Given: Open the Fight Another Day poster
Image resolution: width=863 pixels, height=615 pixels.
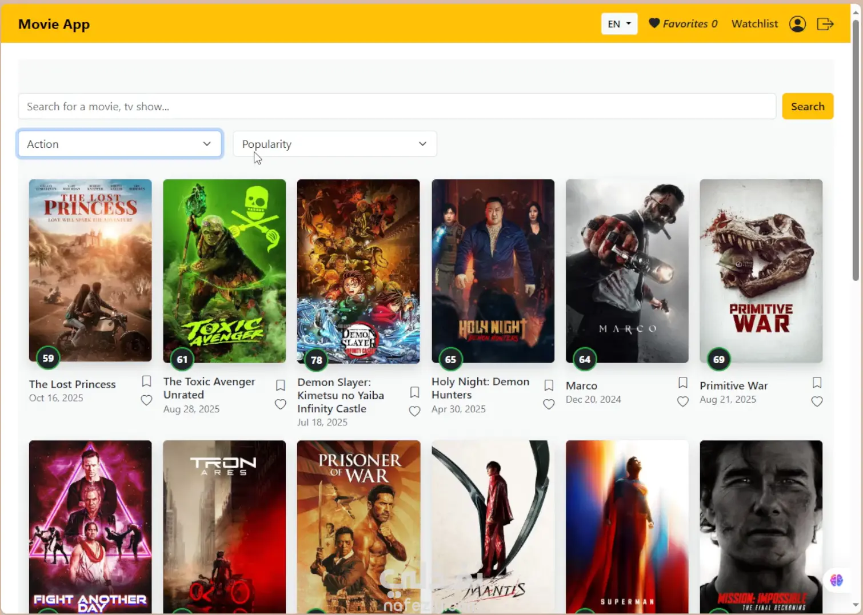Looking at the screenshot, I should click(x=90, y=527).
